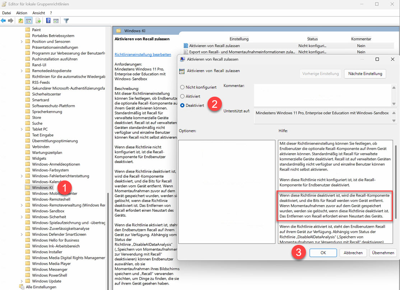Toggle the action pane toolbar icon
The height and width of the screenshot is (290, 400).
tap(56, 21)
